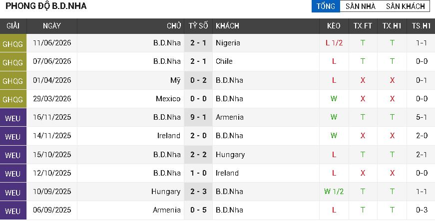435x221 pixels.
Task: Click the GHQG badge on 29/03/2026 row
Action: tap(13, 99)
